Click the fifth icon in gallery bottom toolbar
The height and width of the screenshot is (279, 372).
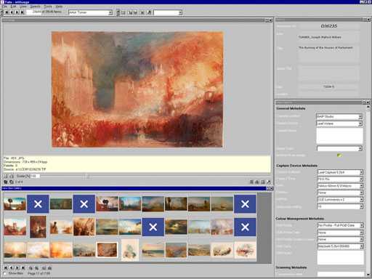point(31,268)
